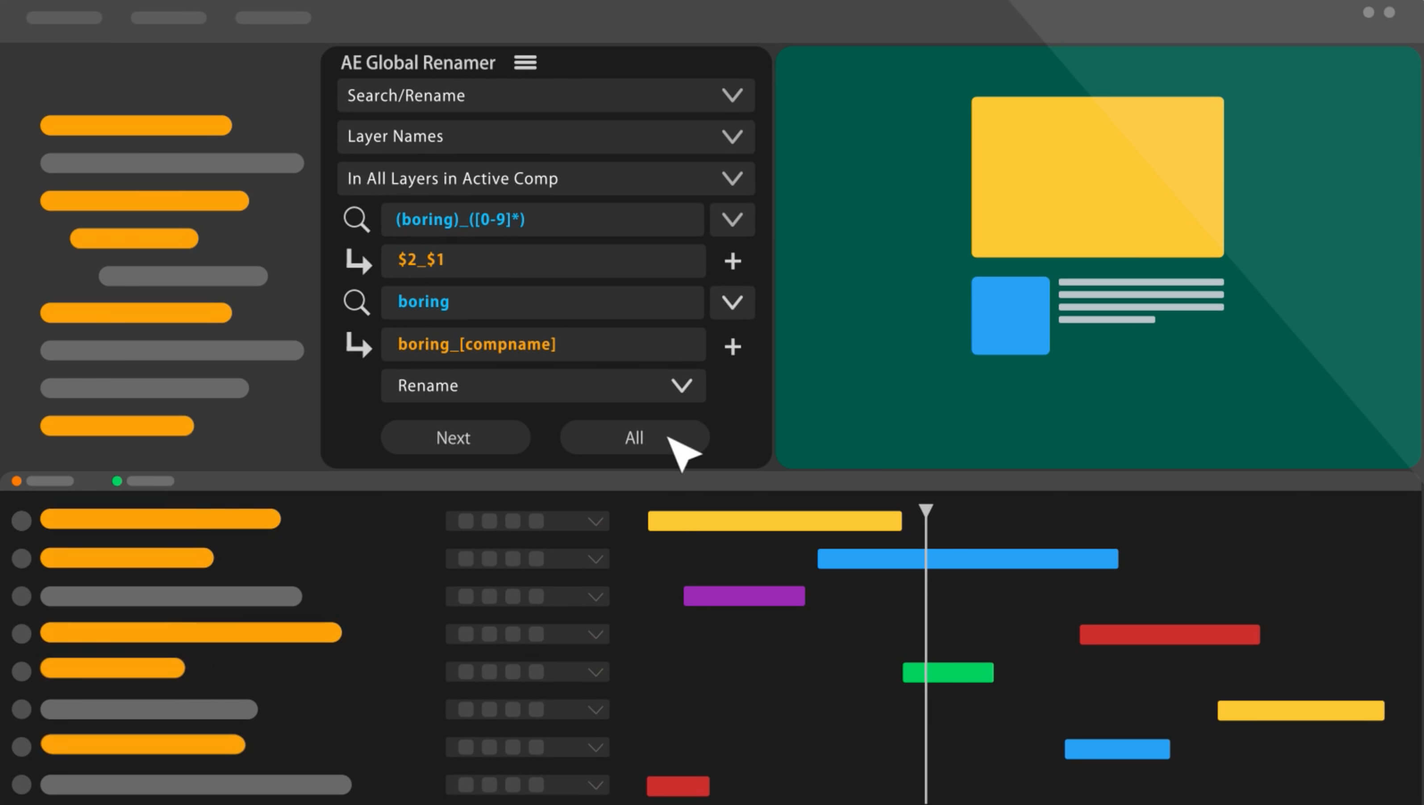Click the magnifier icon beside the regex search field
Image resolution: width=1424 pixels, height=805 pixels.
coord(356,220)
